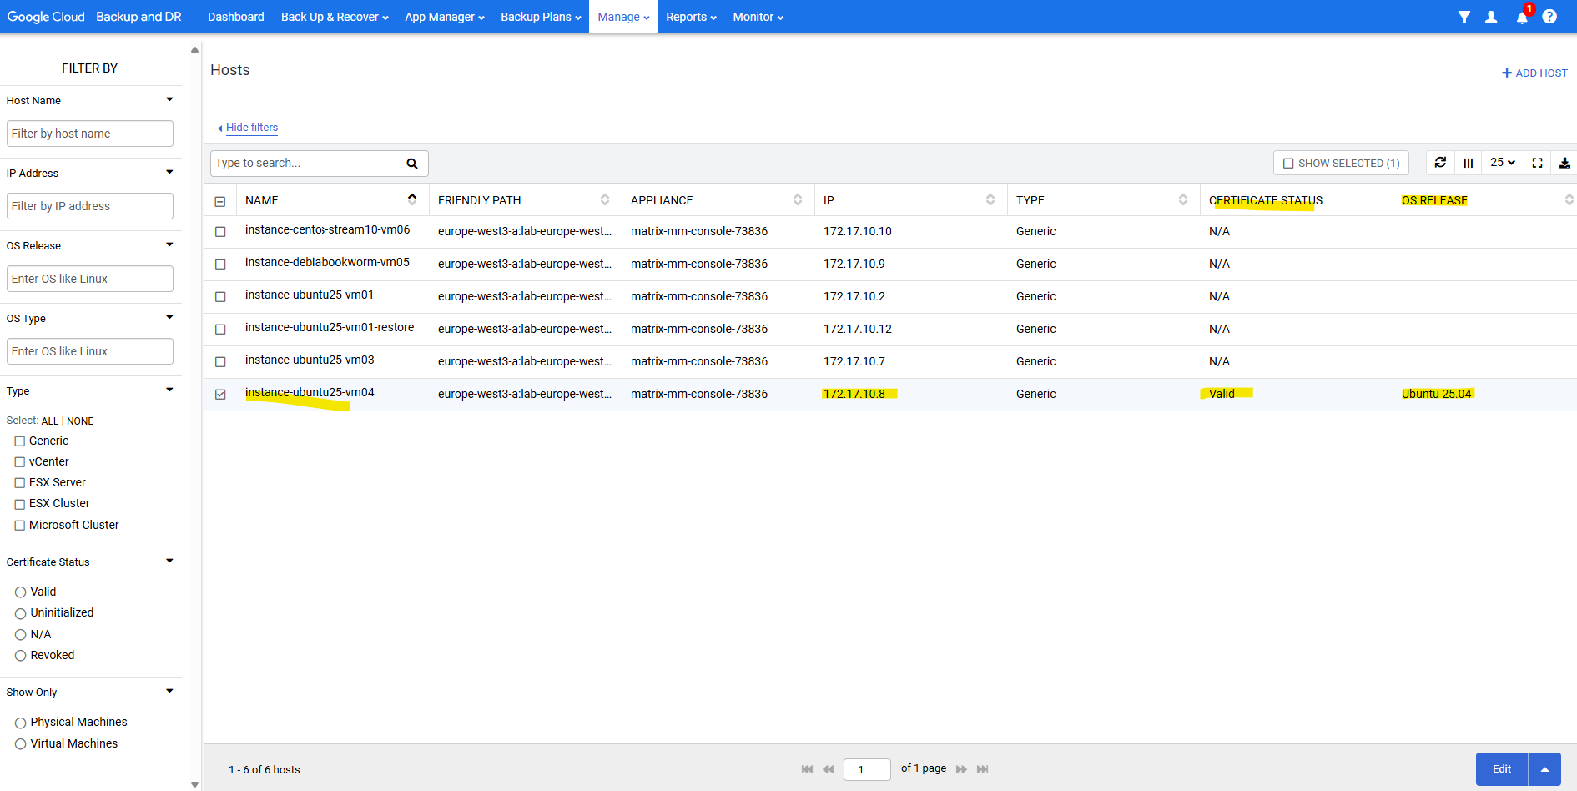
Task: Click the search magnifier icon
Action: 411,164
